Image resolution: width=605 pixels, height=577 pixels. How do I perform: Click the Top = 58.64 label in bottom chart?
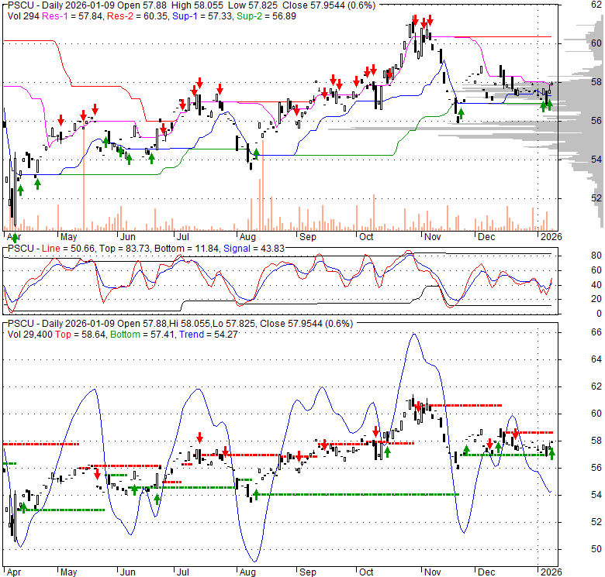point(80,335)
